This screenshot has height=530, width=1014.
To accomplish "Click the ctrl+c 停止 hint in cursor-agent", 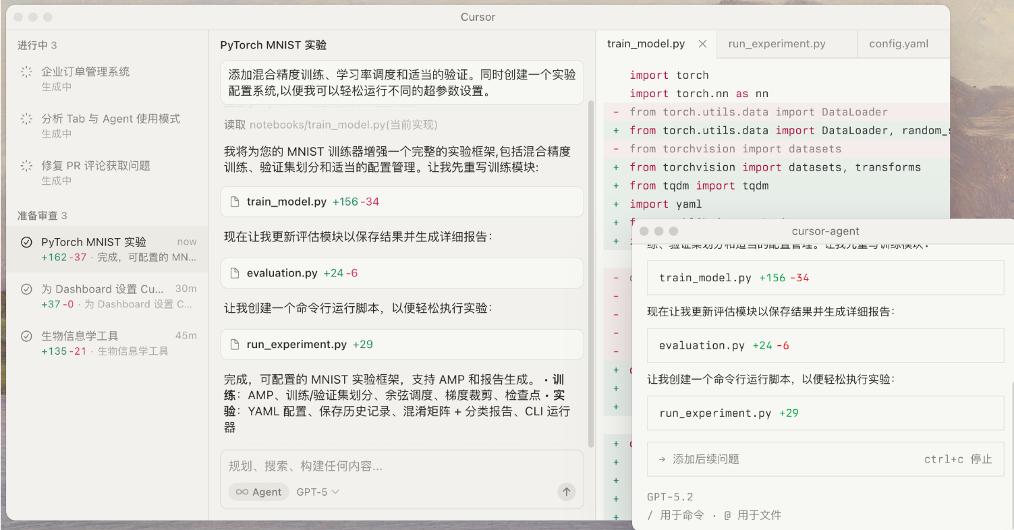I will click(x=958, y=459).
